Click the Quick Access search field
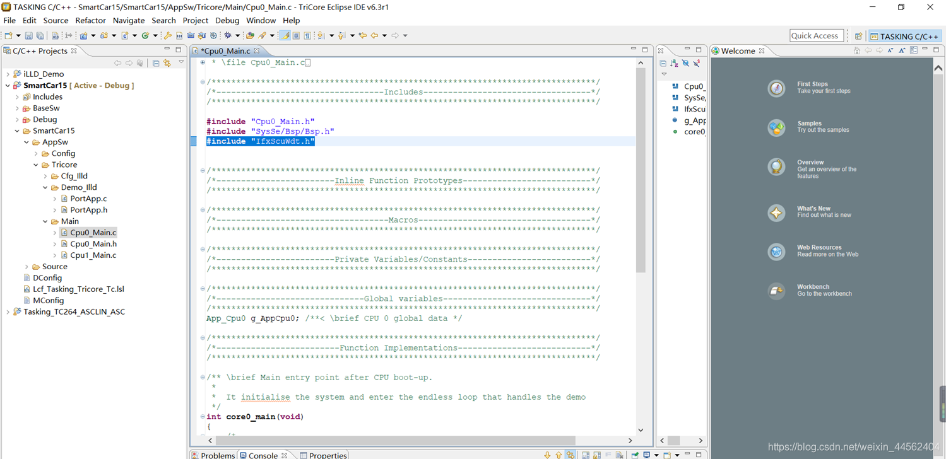This screenshot has height=459, width=946. click(x=816, y=36)
